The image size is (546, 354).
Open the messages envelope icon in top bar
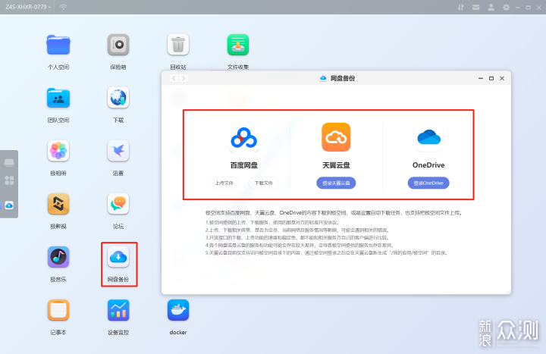pyautogui.click(x=475, y=8)
